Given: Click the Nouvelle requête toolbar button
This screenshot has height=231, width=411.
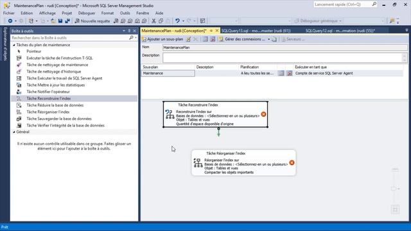Looking at the screenshot, I should [x=92, y=21].
